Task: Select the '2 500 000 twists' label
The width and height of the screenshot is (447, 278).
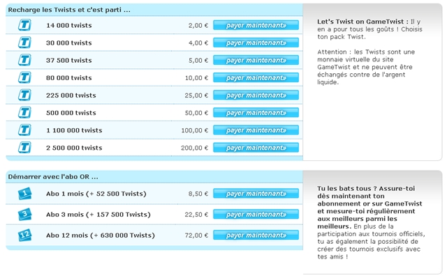Action: coord(74,148)
